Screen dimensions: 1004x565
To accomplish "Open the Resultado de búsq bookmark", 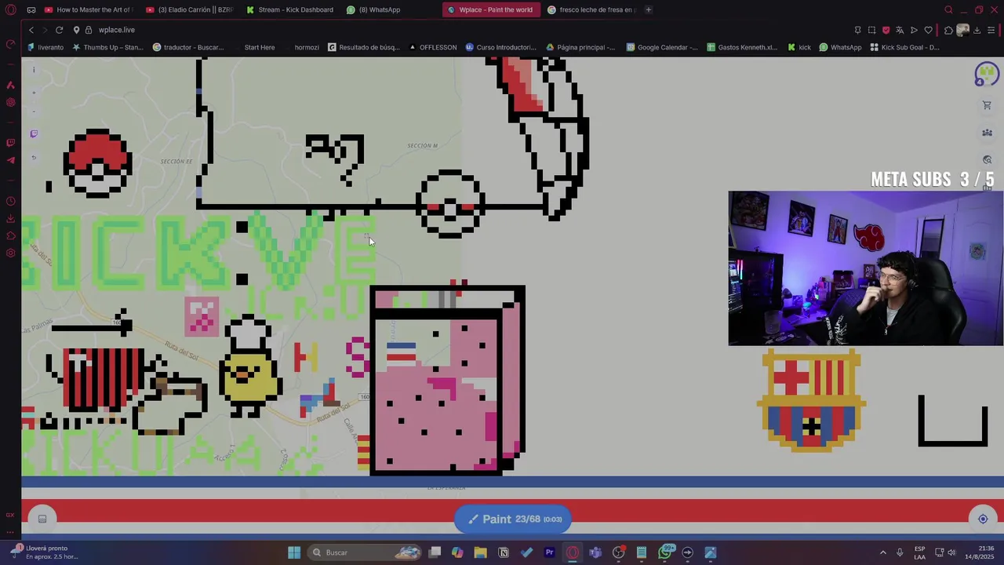I will point(364,47).
